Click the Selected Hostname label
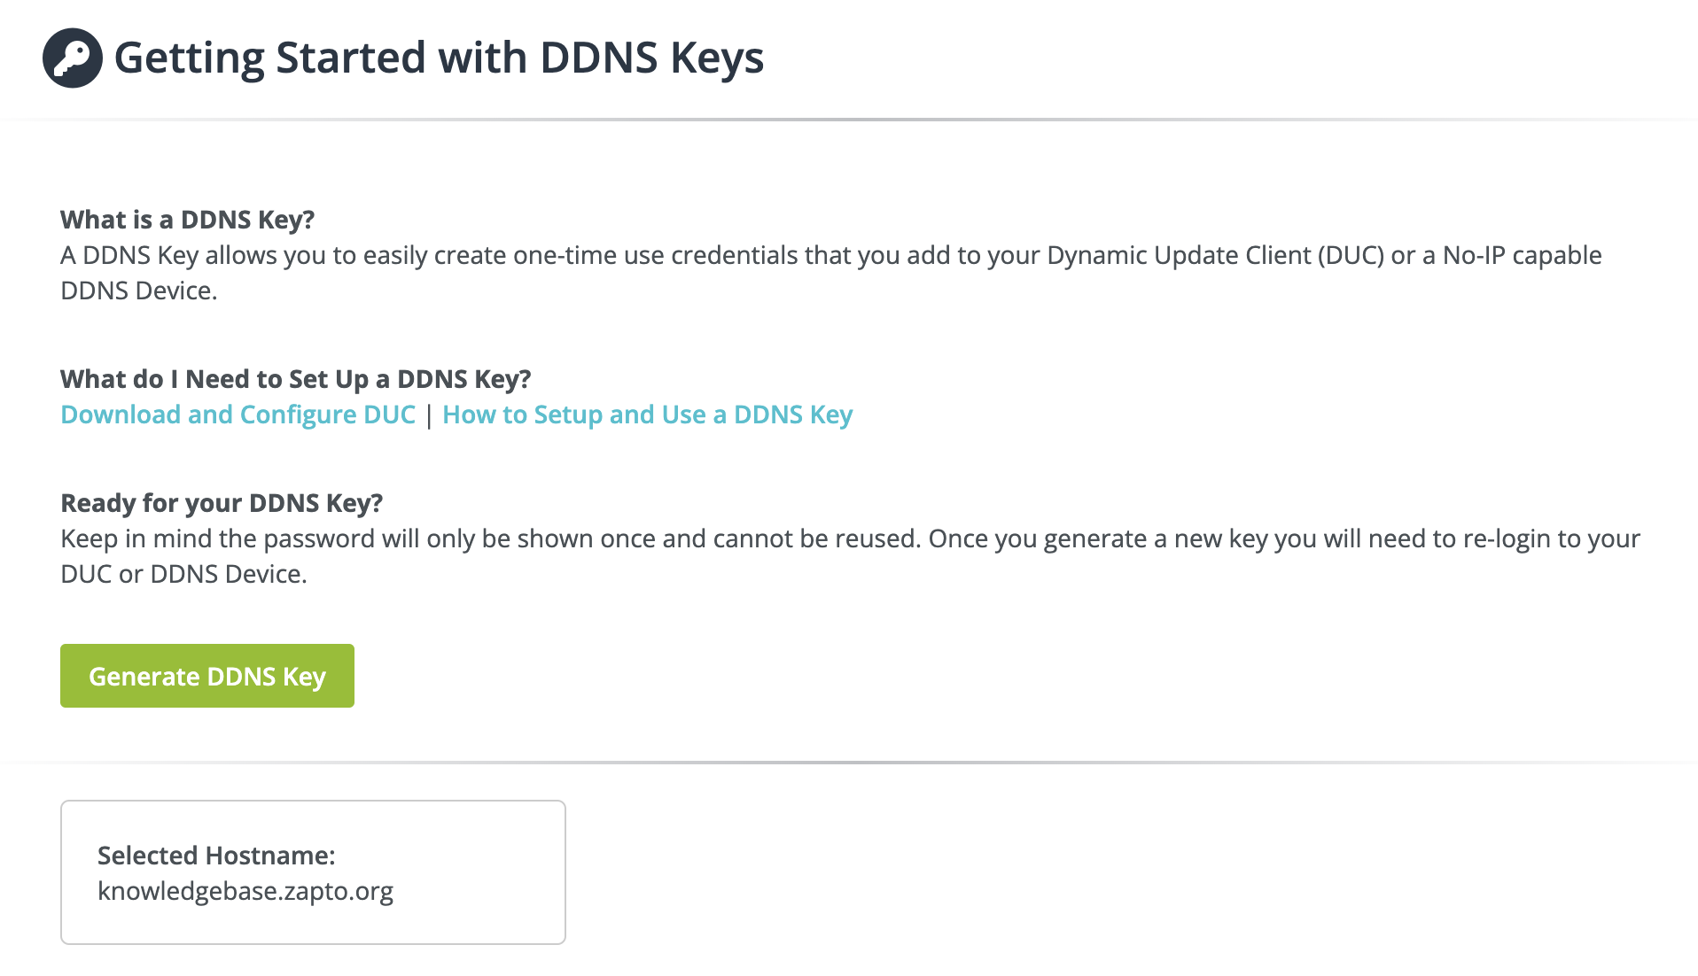 216,855
